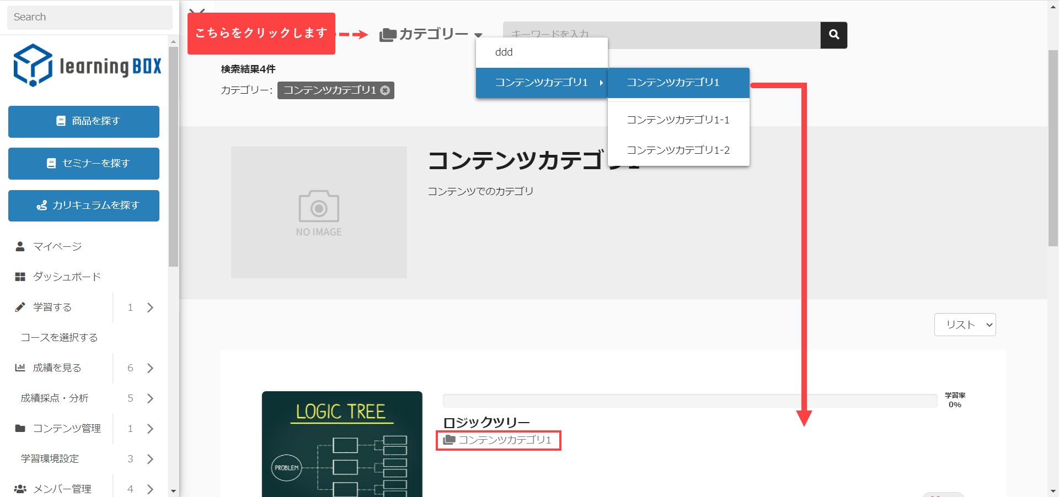
Task: Select コンテンツ管理 folder menu item
Action: [x=66, y=428]
